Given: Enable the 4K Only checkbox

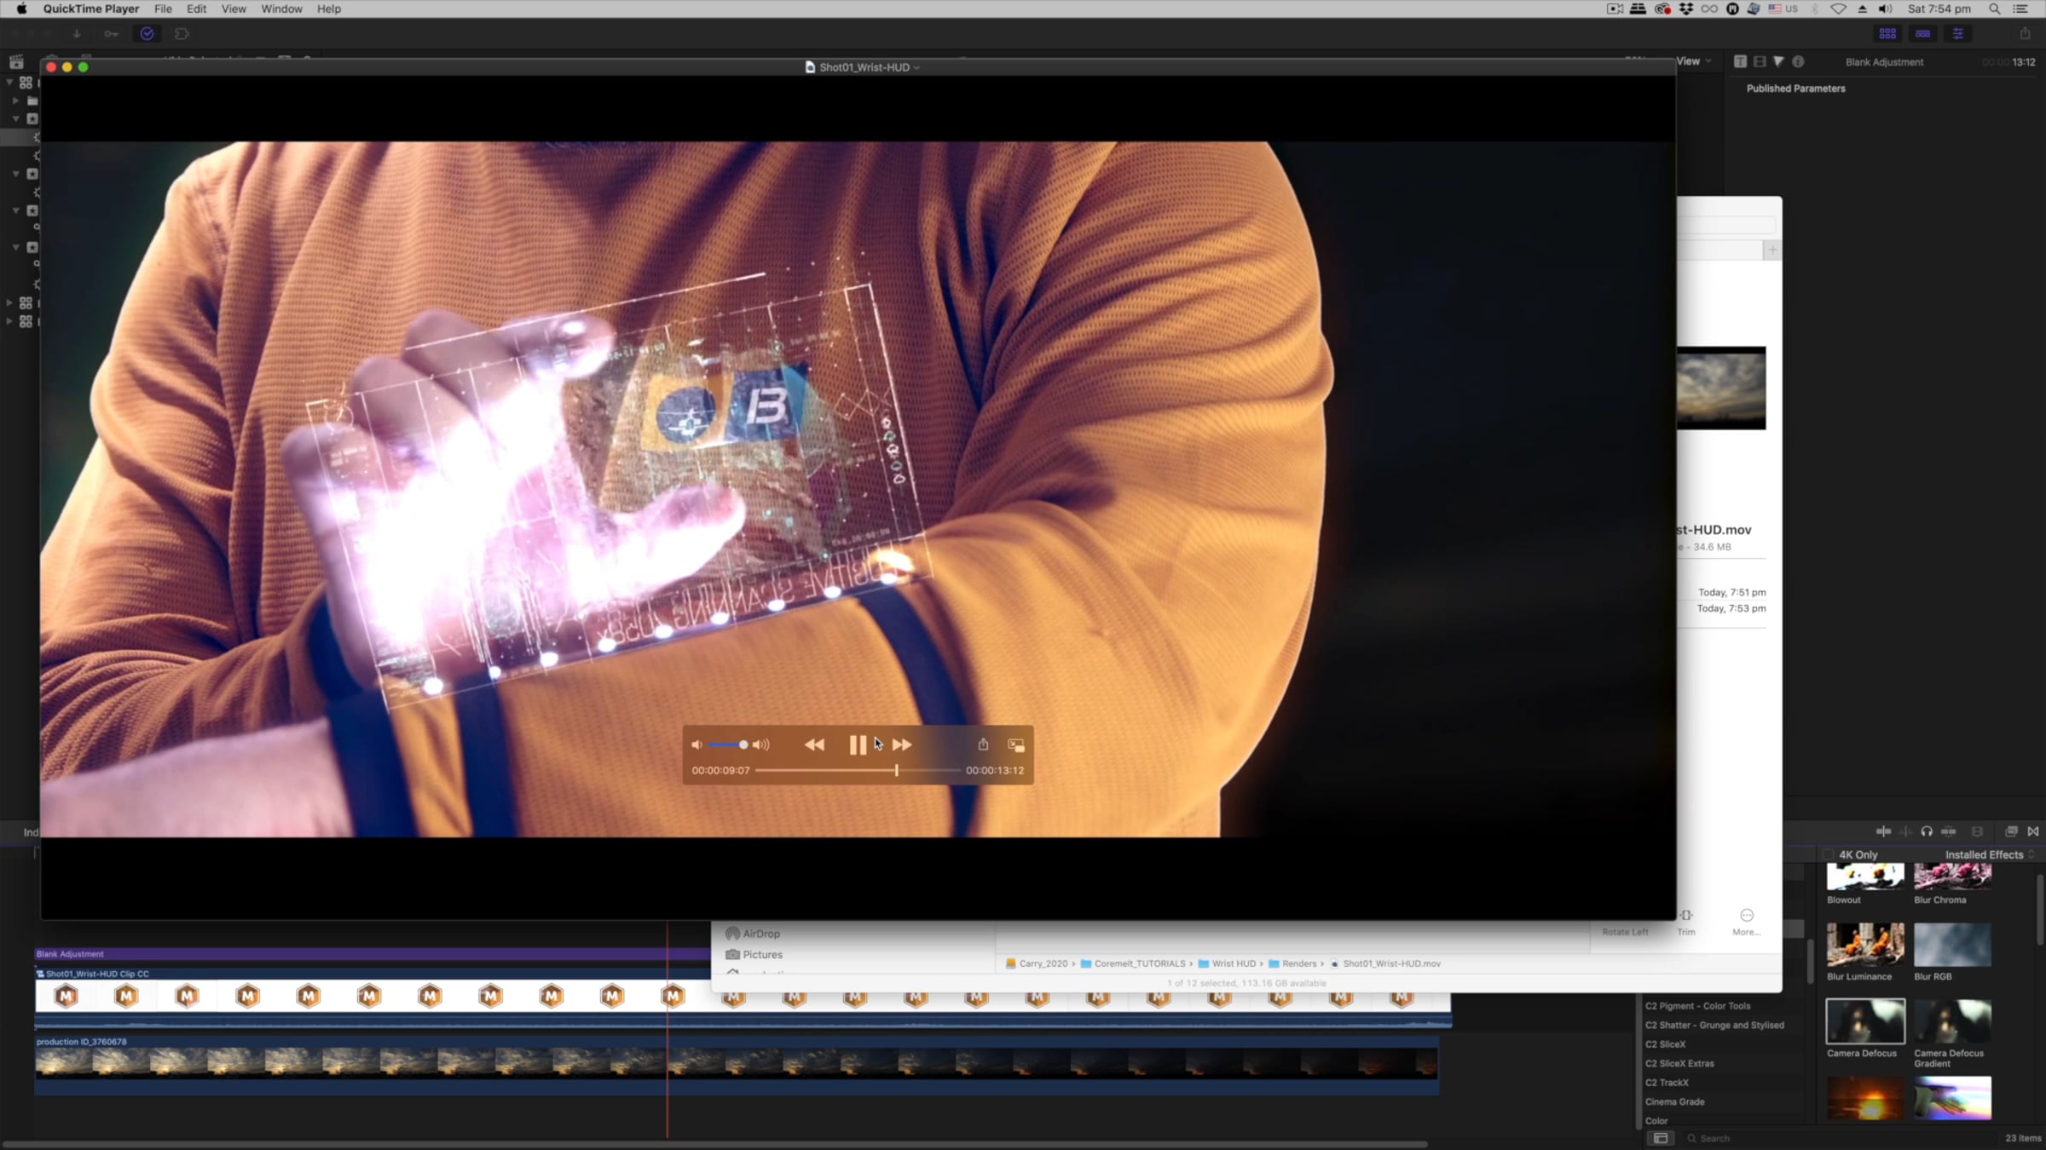Looking at the screenshot, I should (1828, 854).
